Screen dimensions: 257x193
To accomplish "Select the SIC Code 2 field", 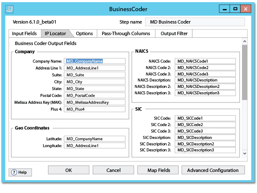I will pos(205,124).
